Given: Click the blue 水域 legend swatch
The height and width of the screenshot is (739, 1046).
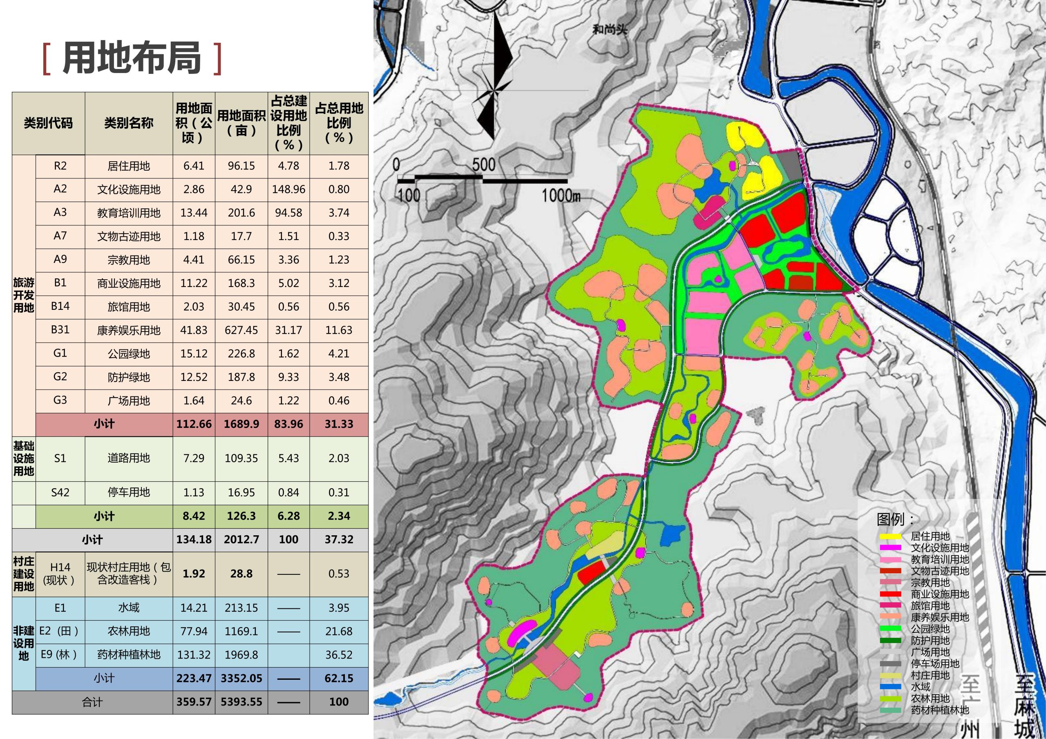Looking at the screenshot, I should tap(890, 687).
